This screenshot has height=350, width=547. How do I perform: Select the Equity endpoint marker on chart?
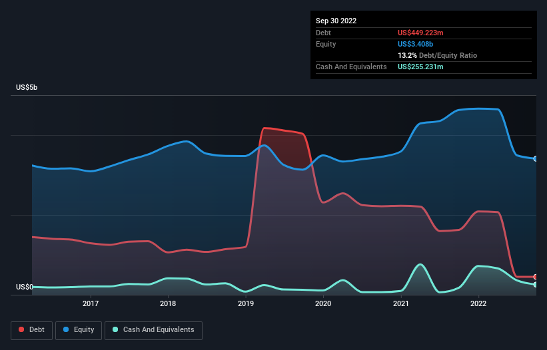(x=536, y=159)
